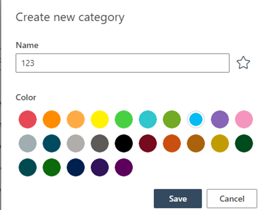Select the steel gray-blue swatch
The width and height of the screenshot is (271, 210).
28,144
